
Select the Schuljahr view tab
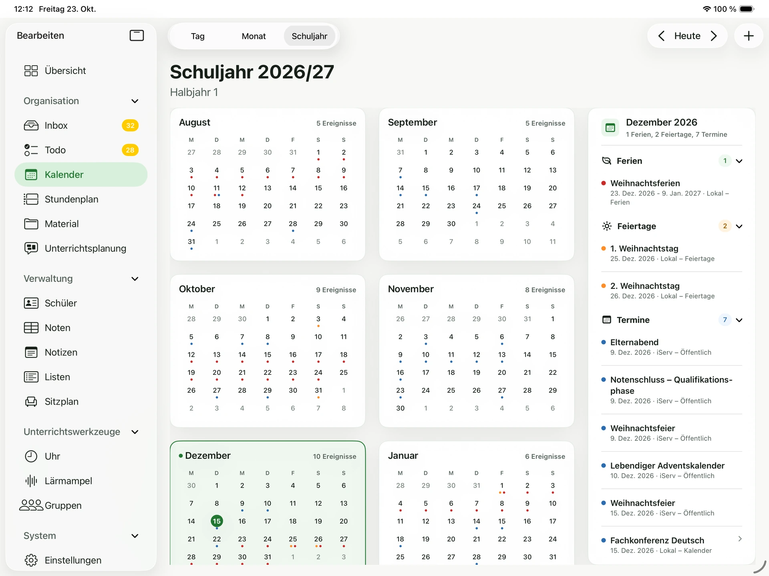(x=310, y=36)
